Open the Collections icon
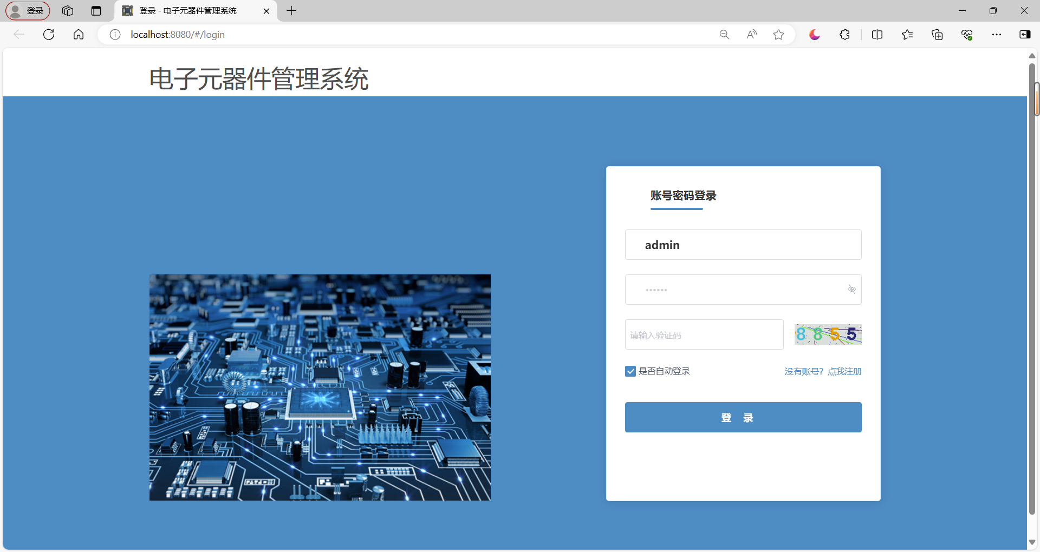Viewport: 1040px width, 552px height. point(937,35)
